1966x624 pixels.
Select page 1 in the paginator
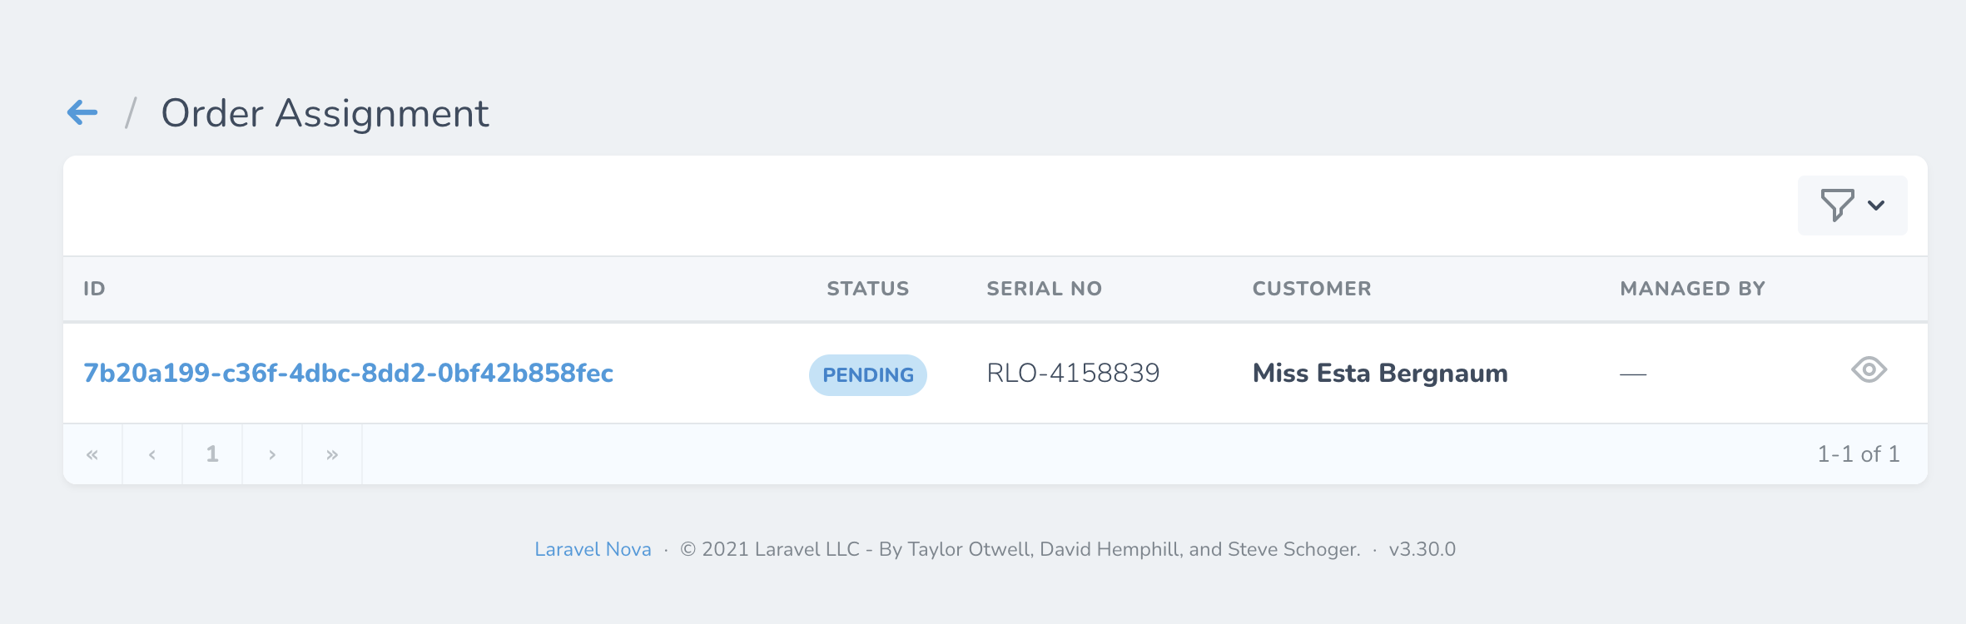211,453
